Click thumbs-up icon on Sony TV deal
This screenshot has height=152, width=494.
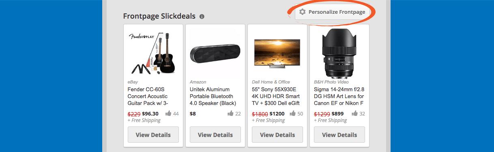pos(292,113)
